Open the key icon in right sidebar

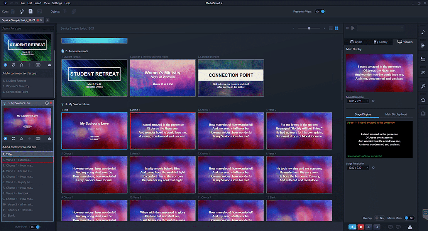(x=423, y=86)
